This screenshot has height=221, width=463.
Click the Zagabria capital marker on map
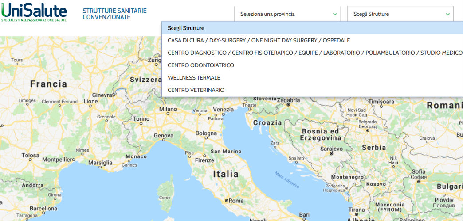point(289,104)
